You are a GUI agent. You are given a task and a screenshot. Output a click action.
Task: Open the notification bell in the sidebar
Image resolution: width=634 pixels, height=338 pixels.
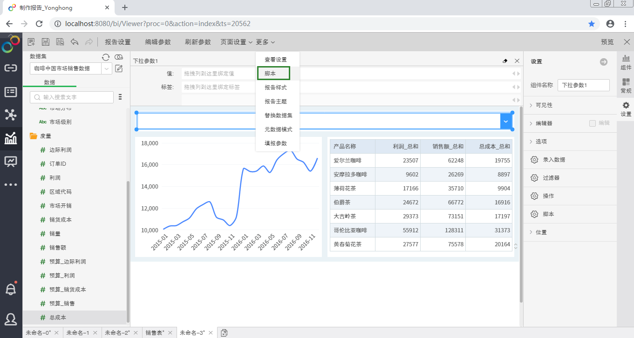coord(10,289)
